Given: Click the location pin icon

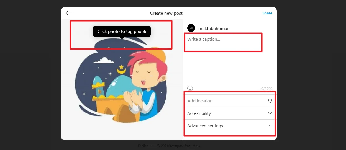Looking at the screenshot, I should [270, 101].
